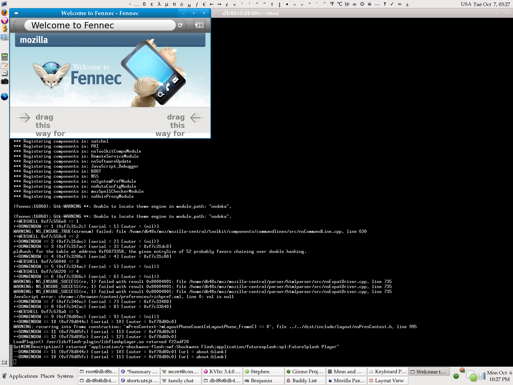Launch KVIrc from the left panel

[5, 21]
